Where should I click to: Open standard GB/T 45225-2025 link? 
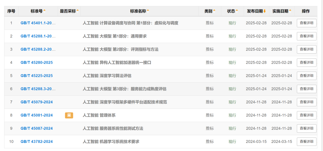(x=37, y=76)
